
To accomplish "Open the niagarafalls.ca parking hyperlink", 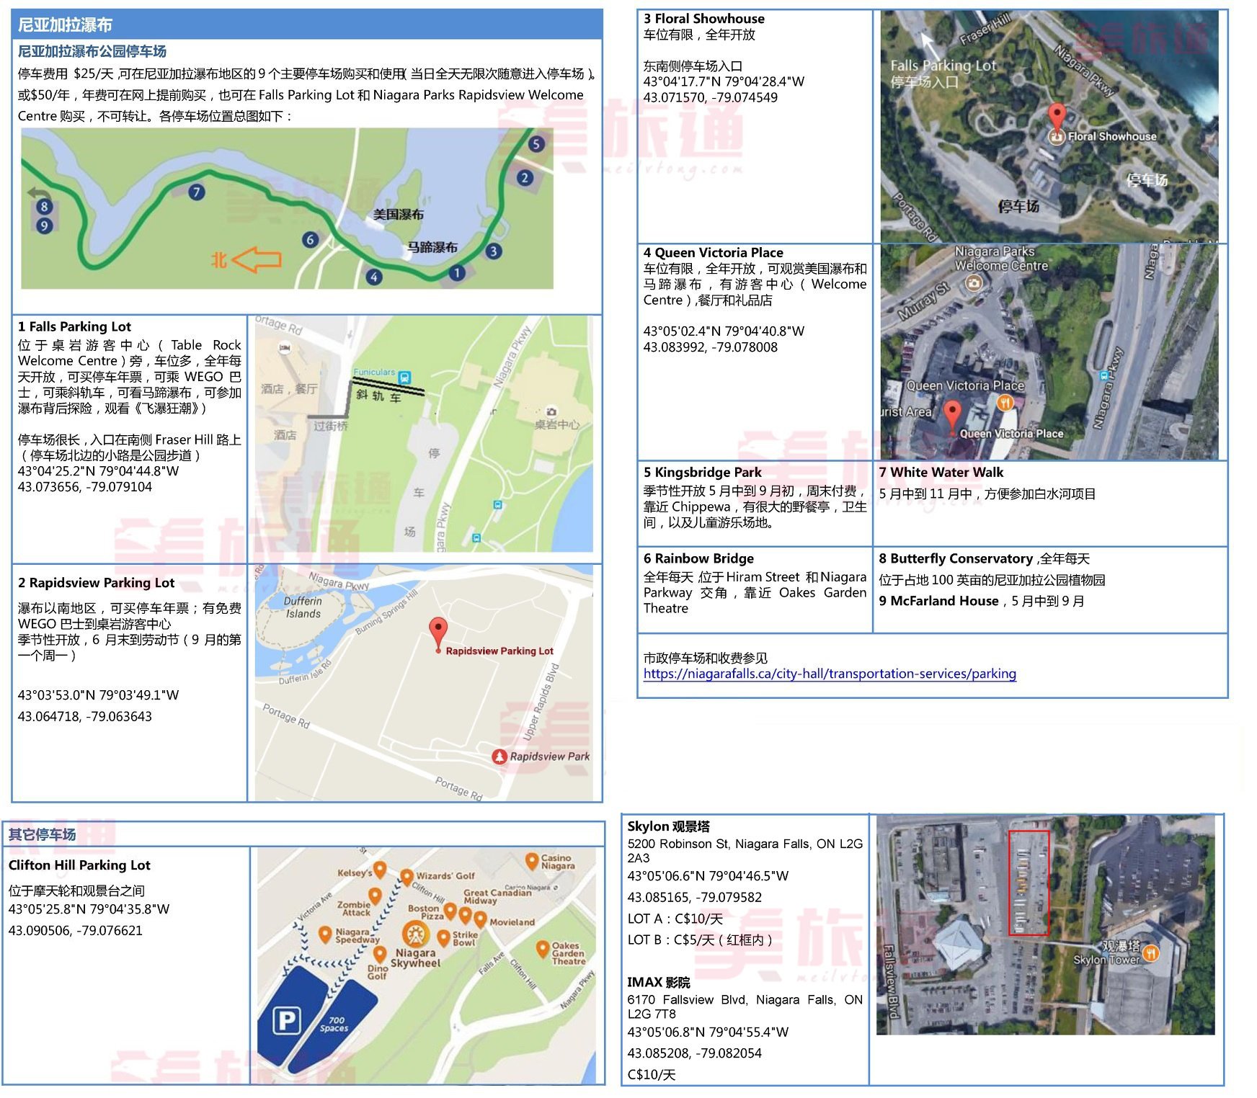I will click(829, 674).
